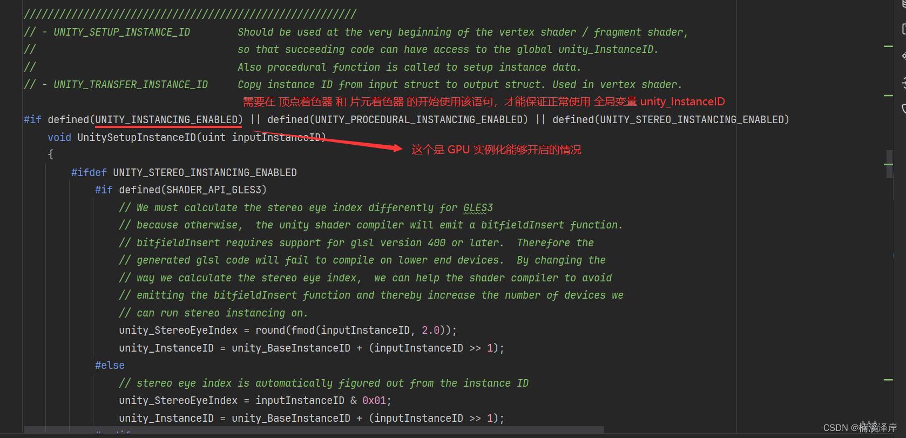Click UNITY_PROCEDURAL_INSTANCING_ENABLED in the #if line
The height and width of the screenshot is (438, 906).
(x=418, y=119)
